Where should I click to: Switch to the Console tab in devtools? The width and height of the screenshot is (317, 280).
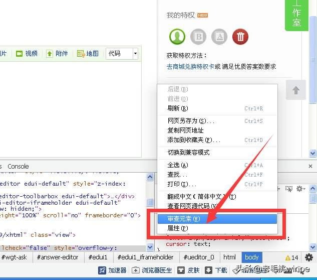(x=18, y=166)
